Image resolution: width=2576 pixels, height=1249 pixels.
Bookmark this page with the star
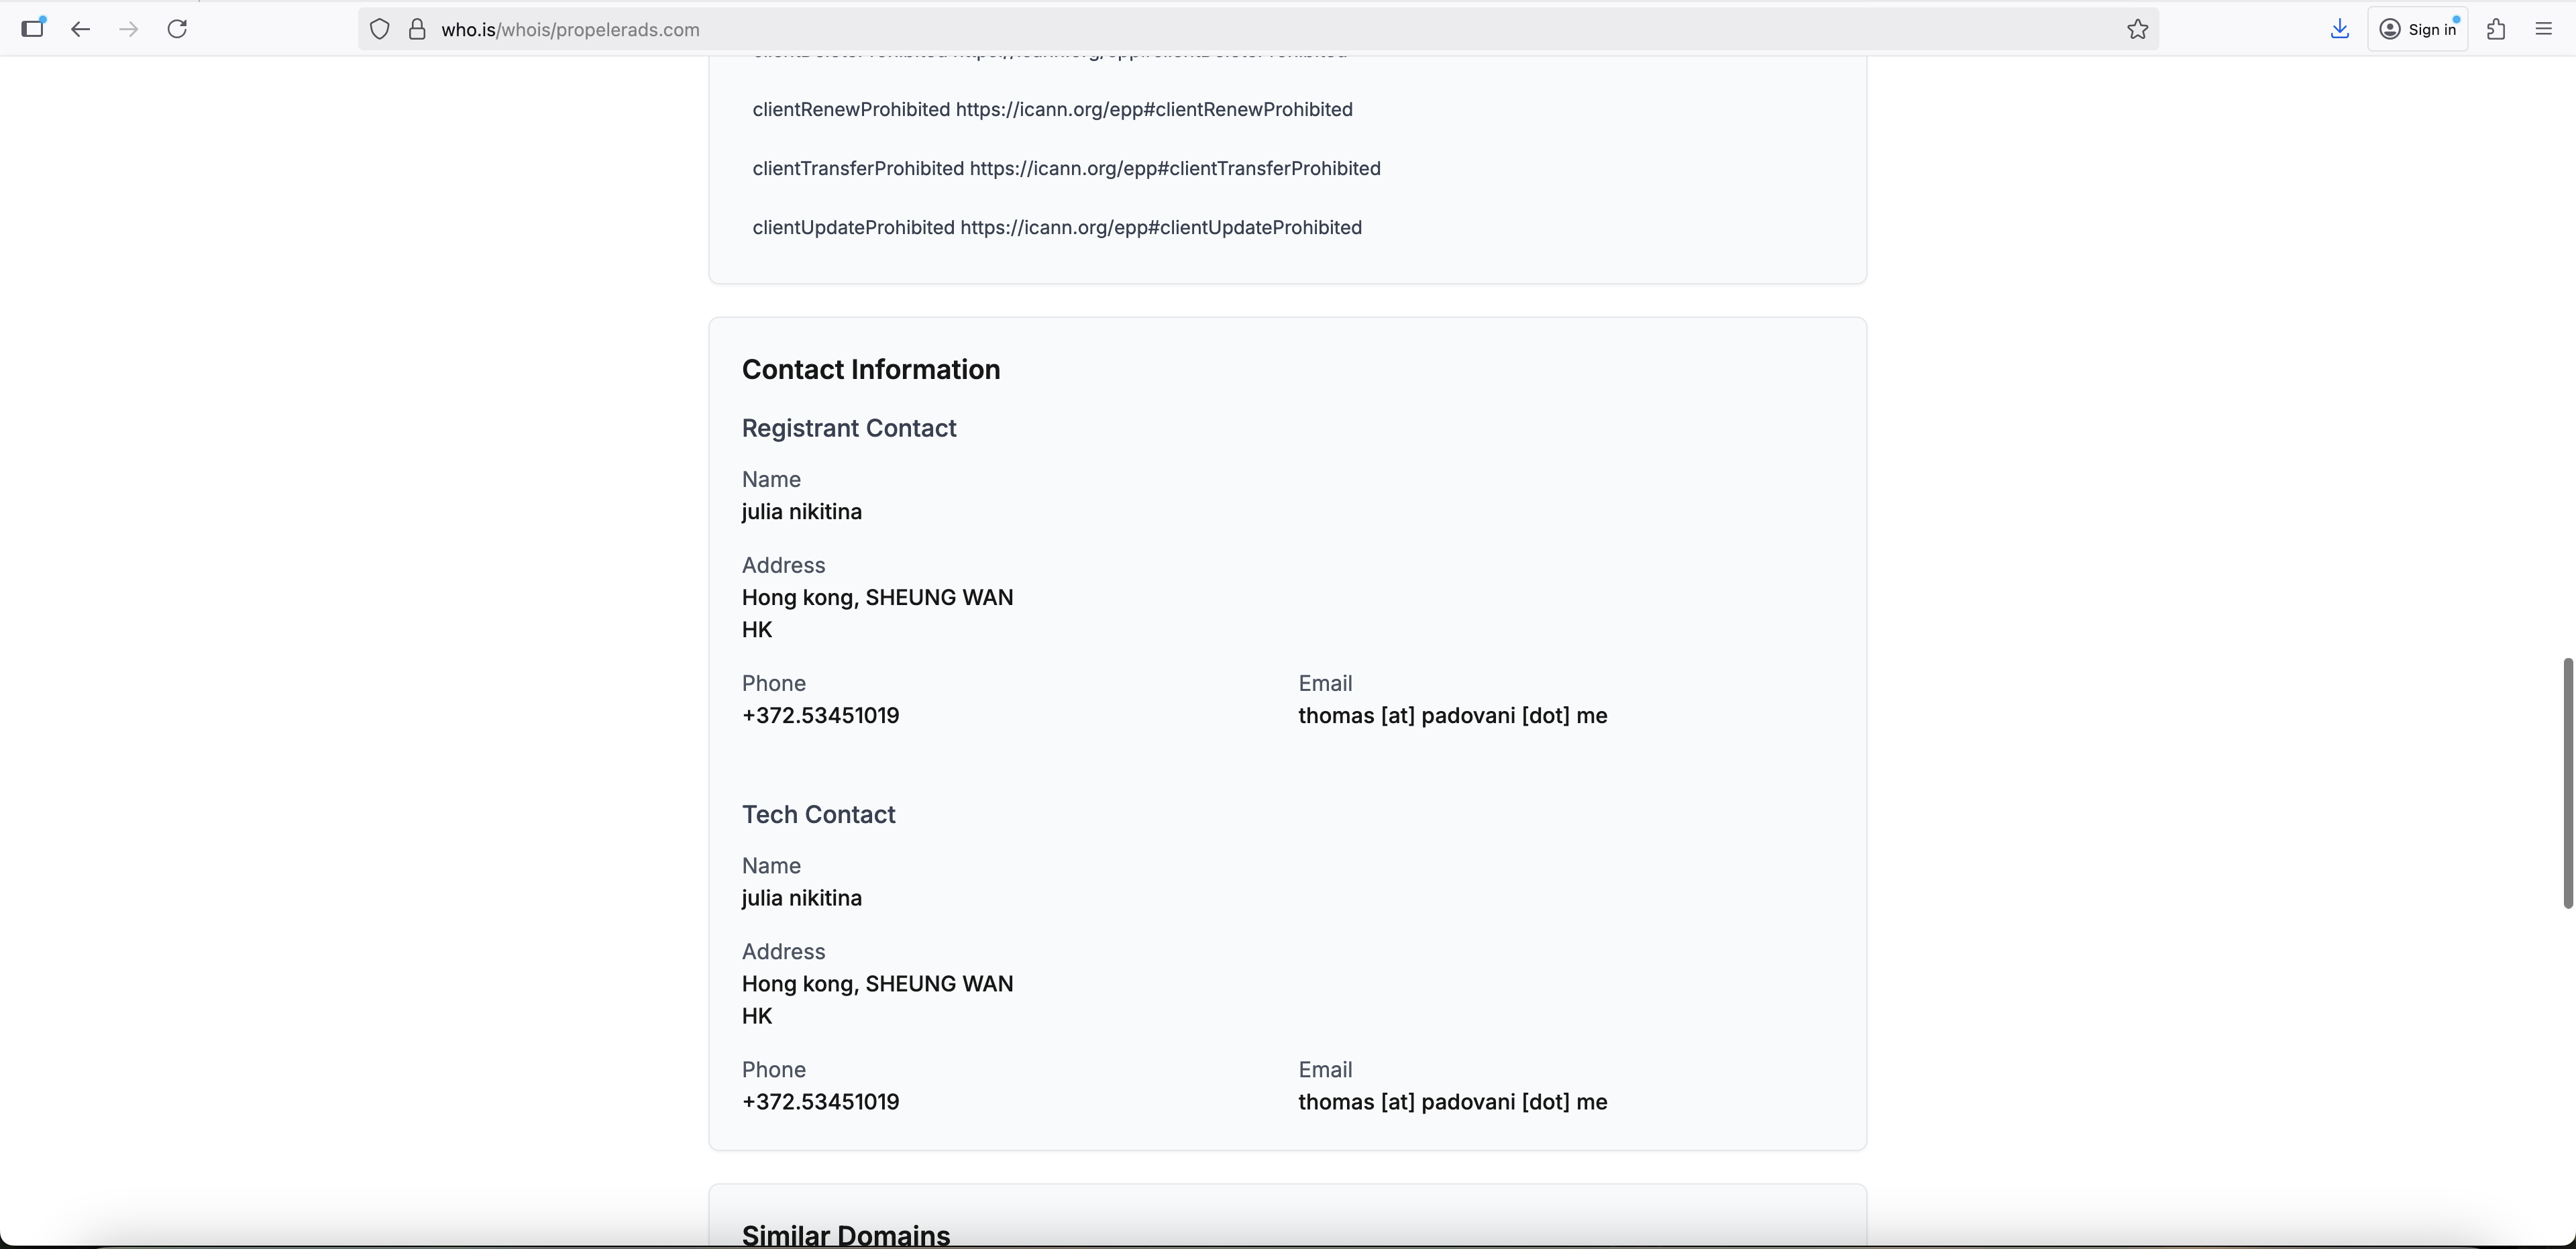2137,29
